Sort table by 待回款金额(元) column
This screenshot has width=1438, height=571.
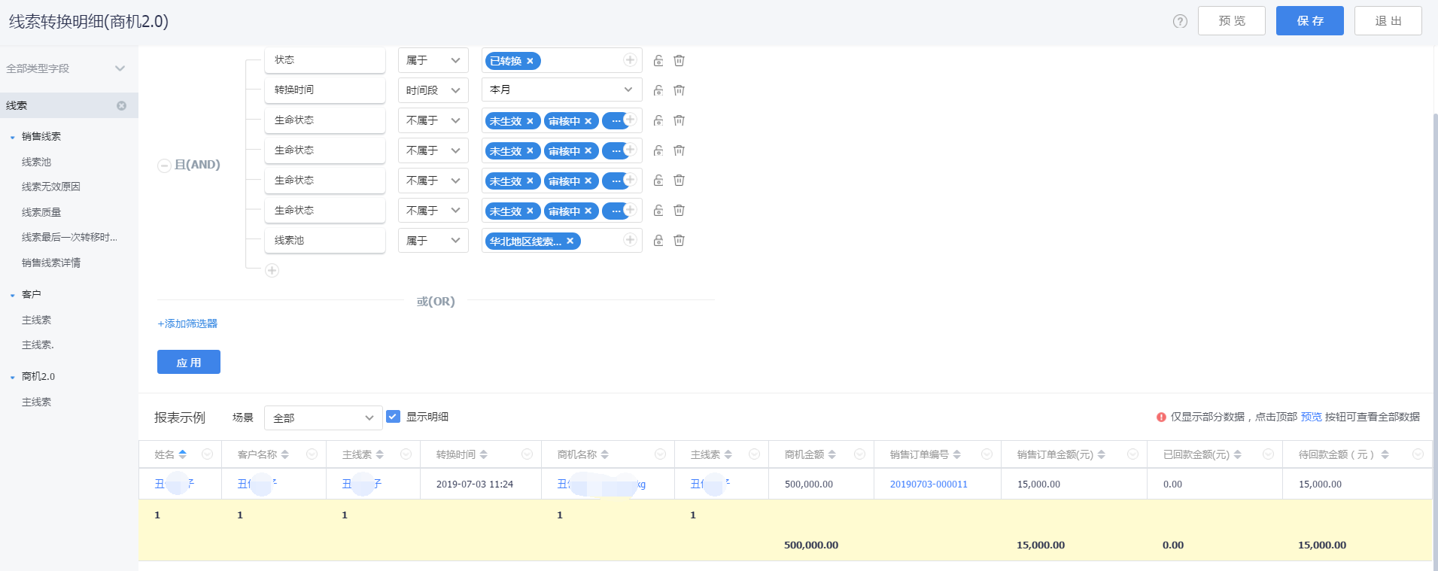pos(1385,454)
